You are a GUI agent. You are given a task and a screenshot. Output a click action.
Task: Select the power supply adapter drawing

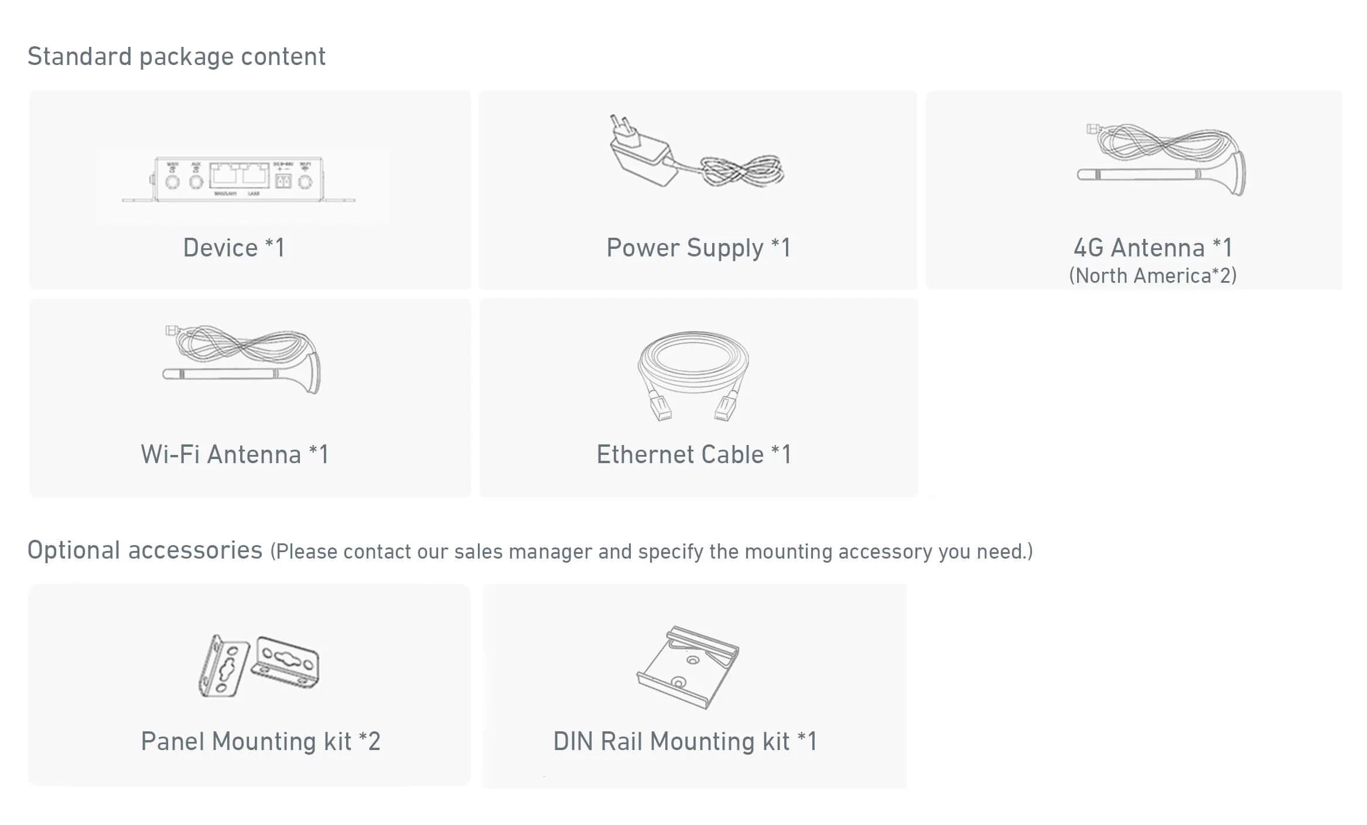click(696, 151)
